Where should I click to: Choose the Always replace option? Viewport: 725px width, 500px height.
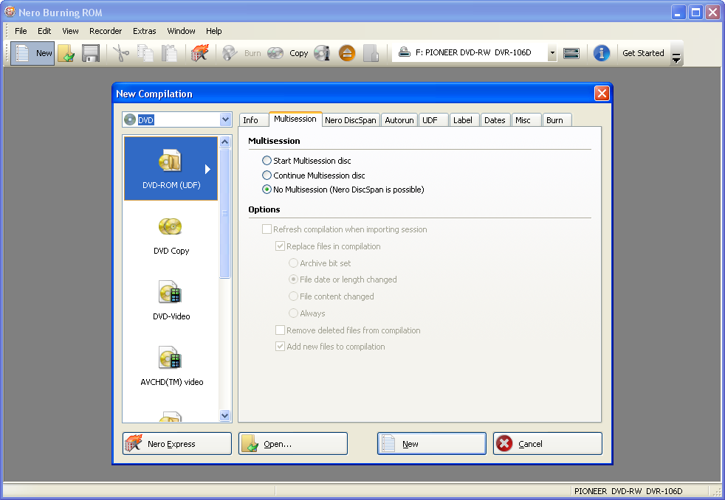tap(293, 313)
